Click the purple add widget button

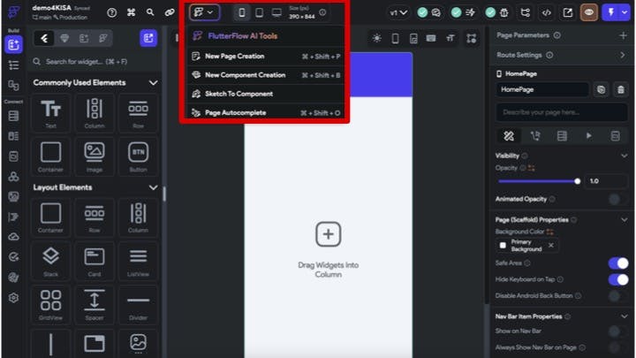coord(148,38)
